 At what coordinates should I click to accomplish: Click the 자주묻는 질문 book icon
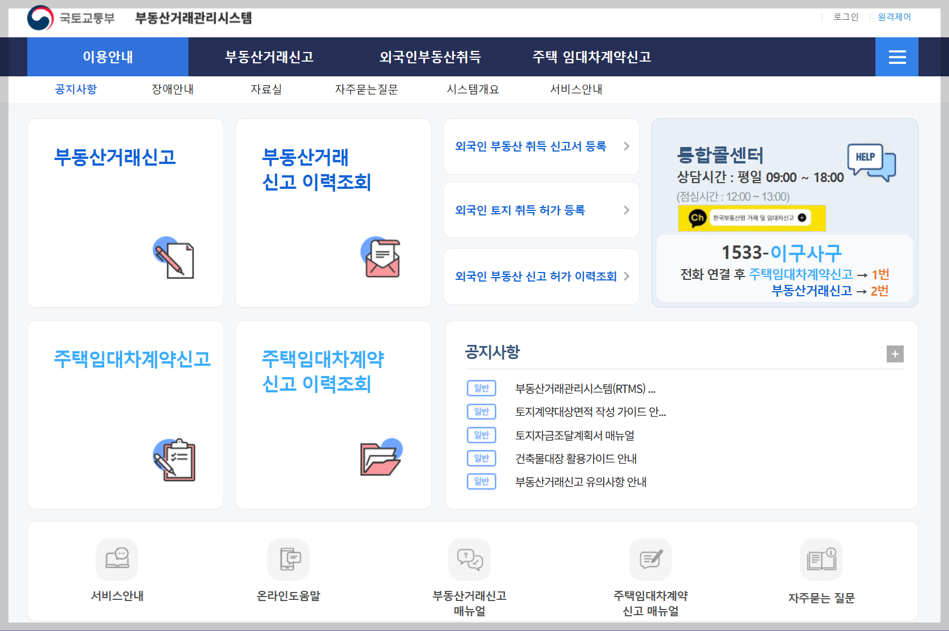click(821, 559)
